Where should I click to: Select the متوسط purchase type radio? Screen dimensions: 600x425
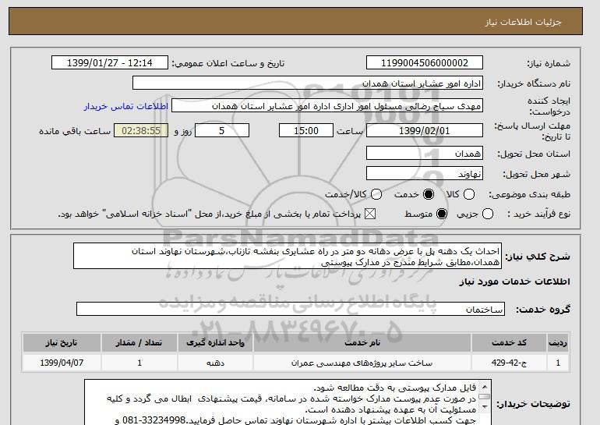coord(442,214)
